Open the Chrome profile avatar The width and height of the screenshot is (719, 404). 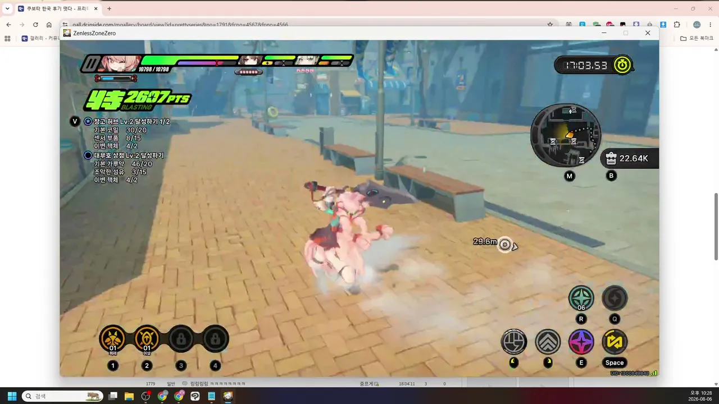(697, 25)
